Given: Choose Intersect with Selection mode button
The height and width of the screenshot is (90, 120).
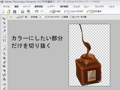Looking at the screenshot, I should pos(26,17).
